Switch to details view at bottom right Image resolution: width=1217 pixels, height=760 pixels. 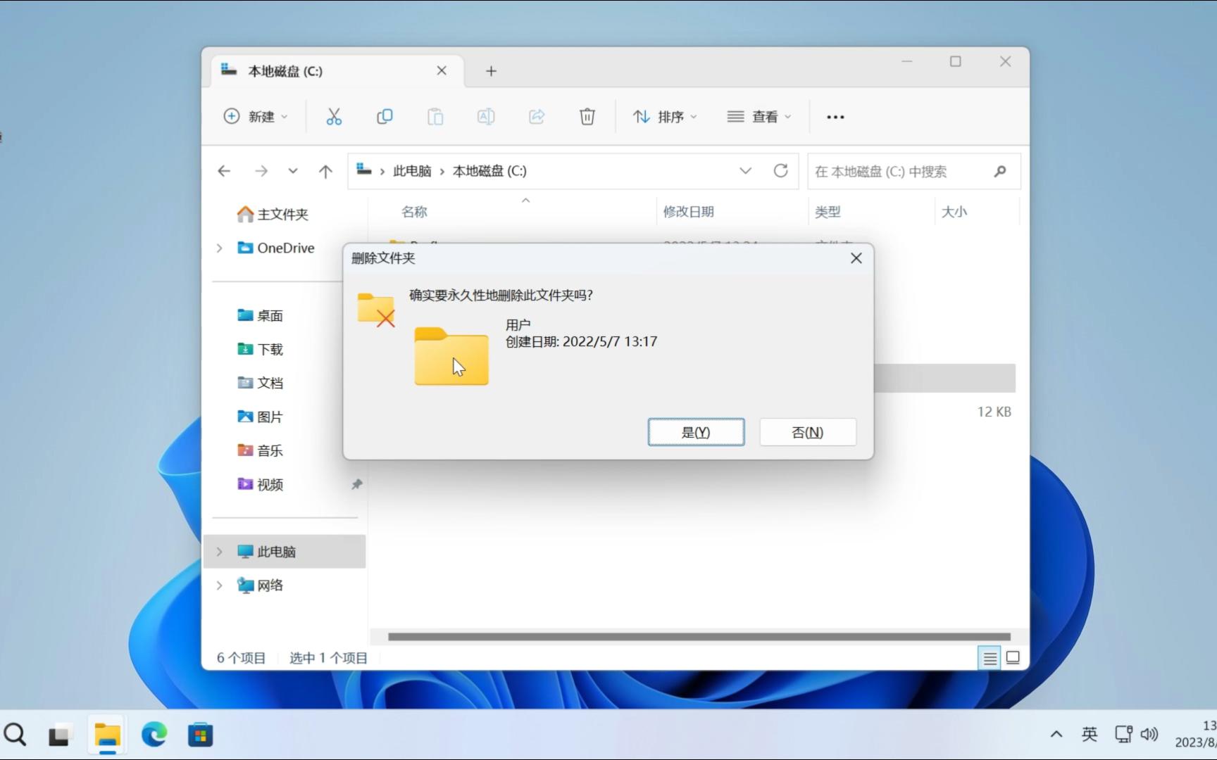point(989,657)
